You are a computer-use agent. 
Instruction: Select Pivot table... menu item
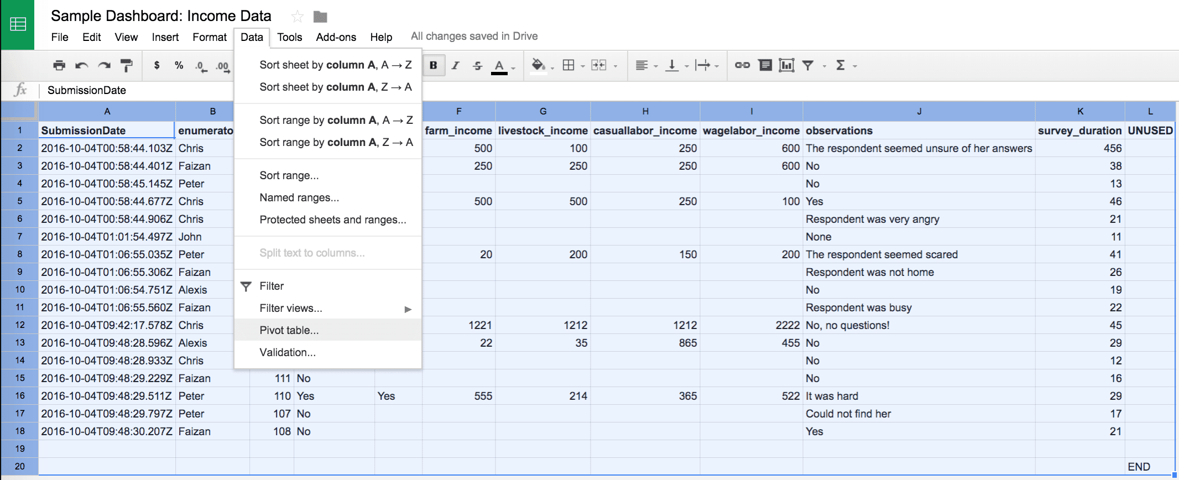pyautogui.click(x=328, y=330)
